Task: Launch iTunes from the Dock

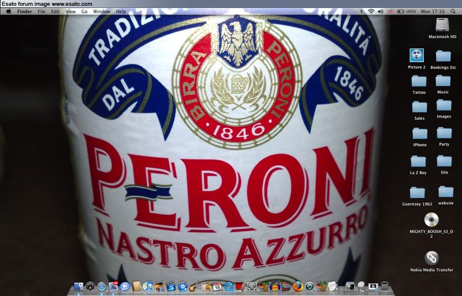Action: click(148, 286)
